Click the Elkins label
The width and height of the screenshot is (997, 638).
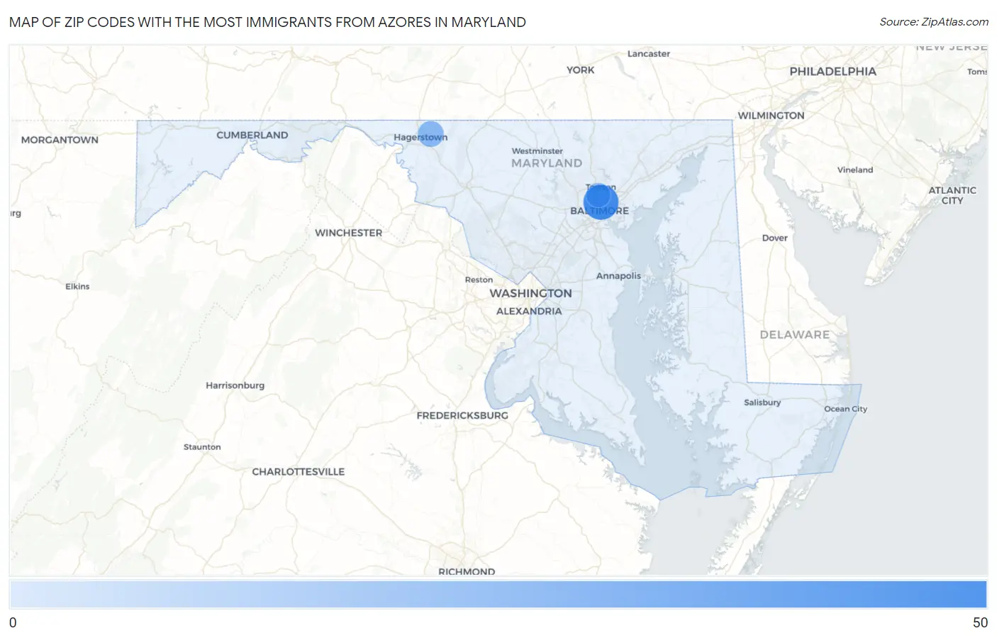[x=77, y=286]
